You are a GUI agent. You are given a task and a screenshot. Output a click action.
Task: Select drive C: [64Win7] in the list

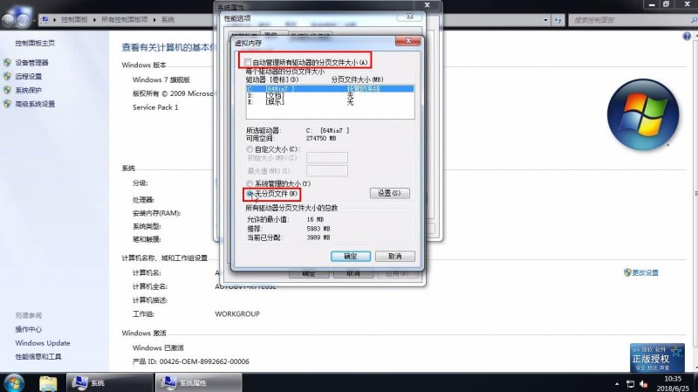coord(330,89)
